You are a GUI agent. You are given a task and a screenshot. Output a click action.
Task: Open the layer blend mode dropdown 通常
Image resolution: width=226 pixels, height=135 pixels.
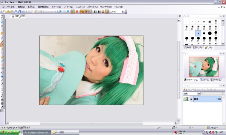click(199, 94)
